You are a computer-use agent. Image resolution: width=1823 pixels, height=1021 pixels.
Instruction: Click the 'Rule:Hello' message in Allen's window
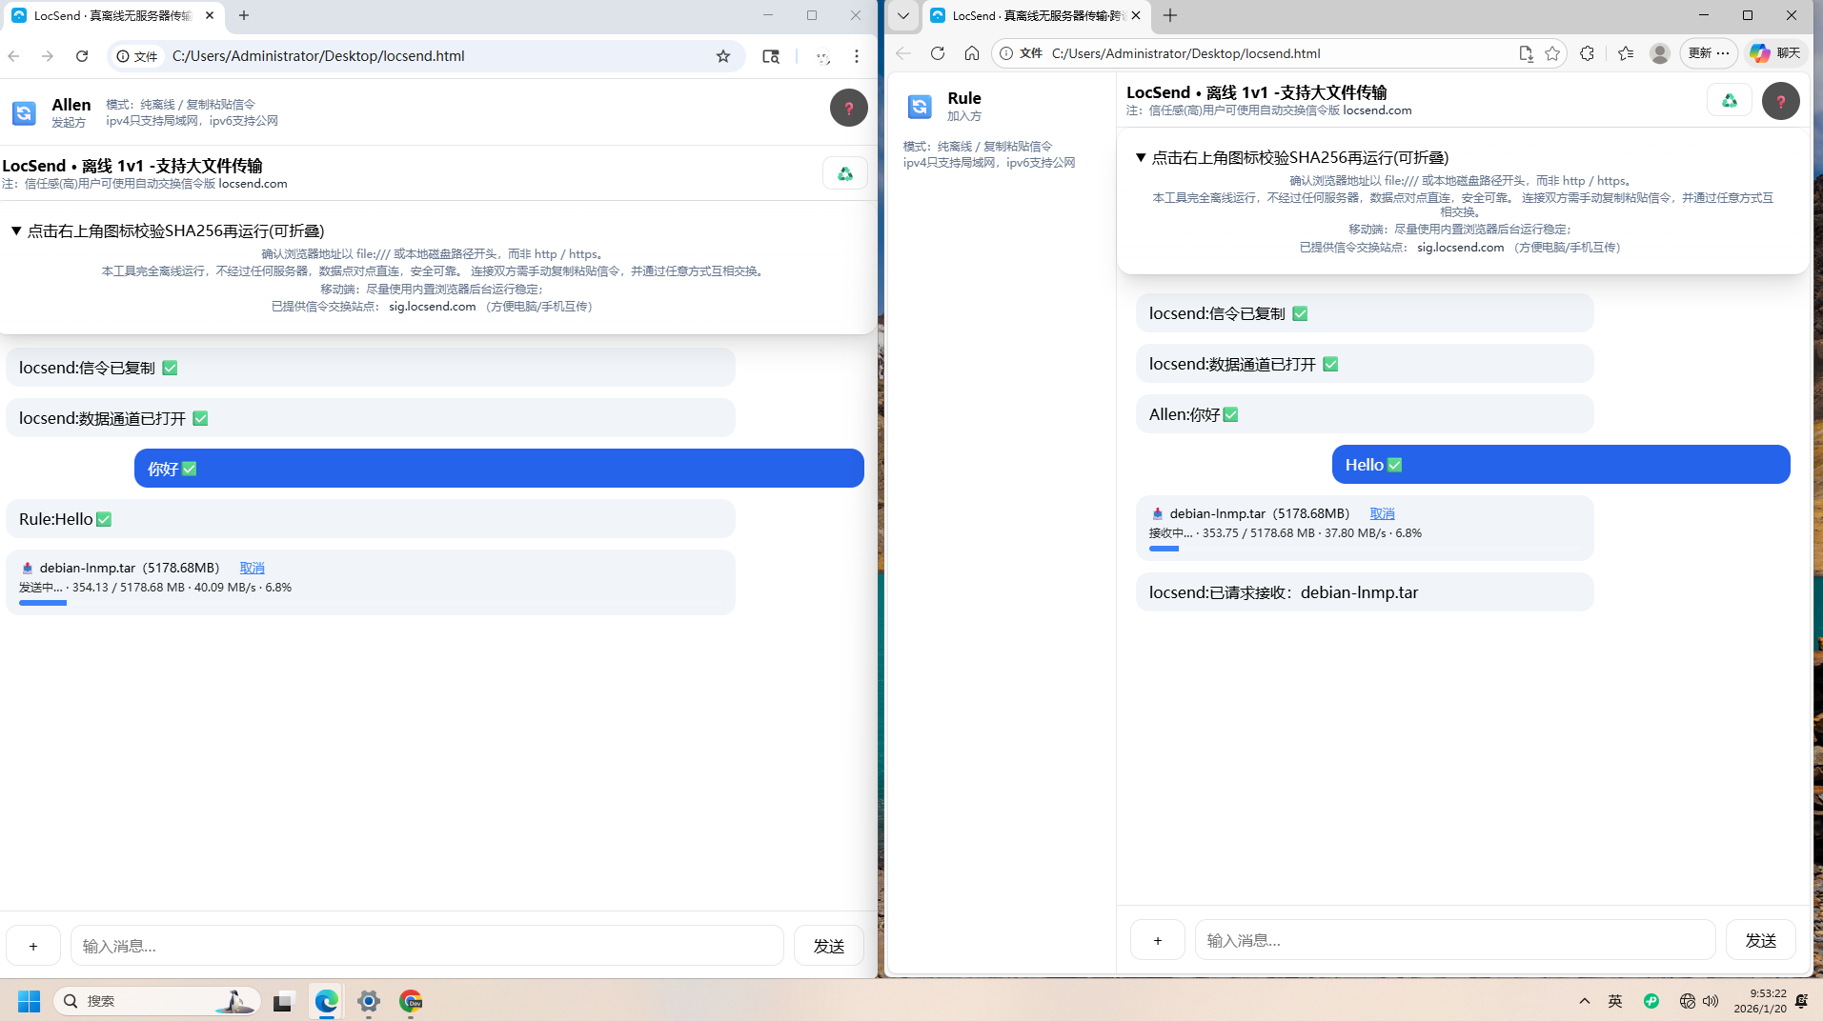click(371, 519)
